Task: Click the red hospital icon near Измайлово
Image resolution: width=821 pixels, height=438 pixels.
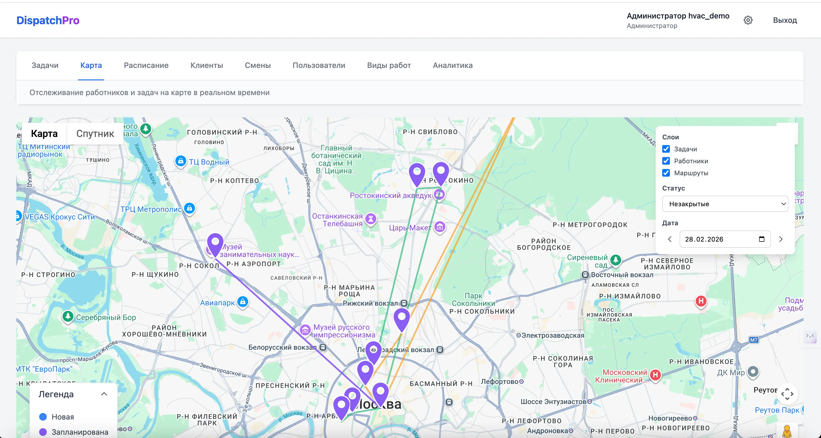Action: (701, 302)
